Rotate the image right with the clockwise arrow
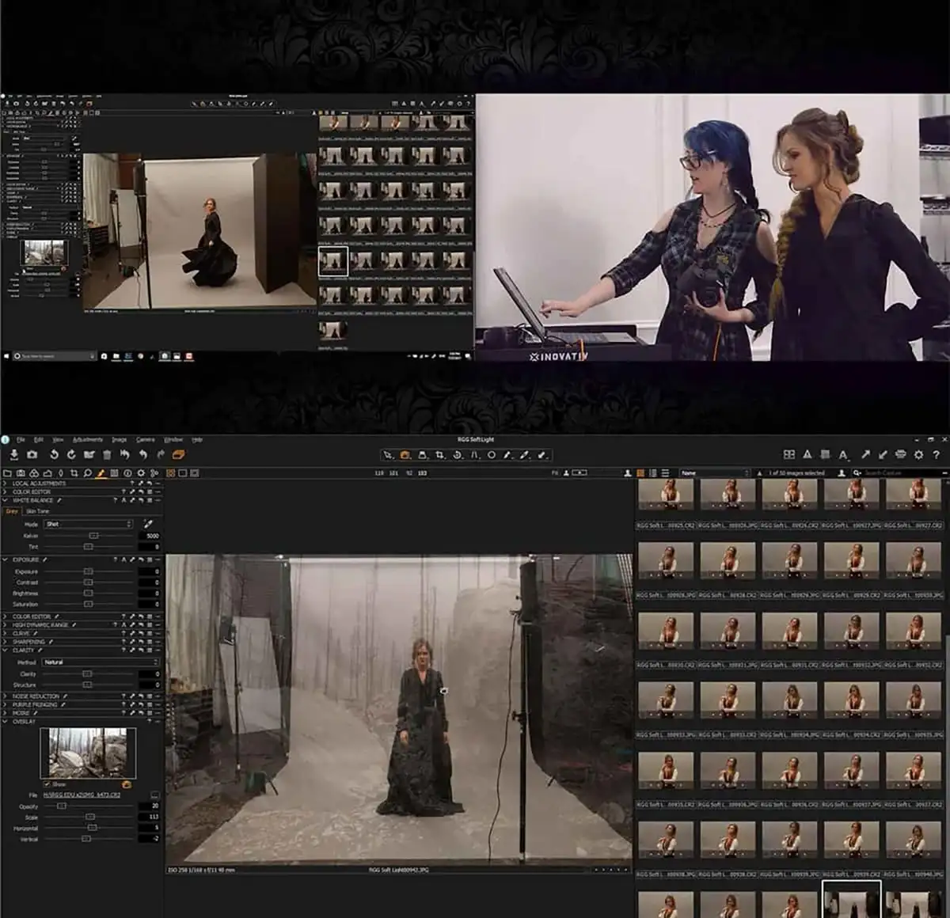This screenshot has width=950, height=918. point(71,454)
